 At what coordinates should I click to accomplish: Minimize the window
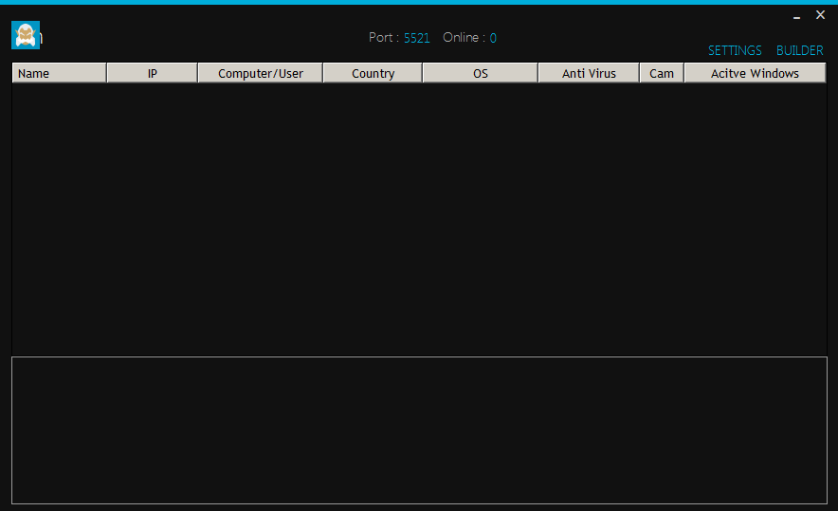click(796, 16)
